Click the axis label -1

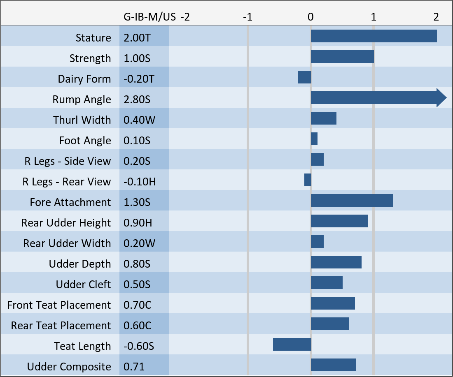coord(248,17)
